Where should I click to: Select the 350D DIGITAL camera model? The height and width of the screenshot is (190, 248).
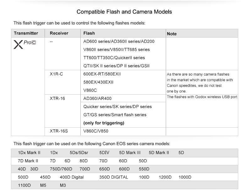114,177
